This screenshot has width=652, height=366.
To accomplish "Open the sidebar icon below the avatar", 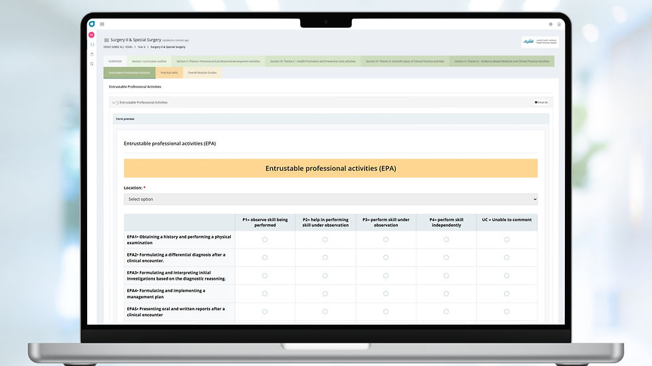I will click(x=92, y=45).
